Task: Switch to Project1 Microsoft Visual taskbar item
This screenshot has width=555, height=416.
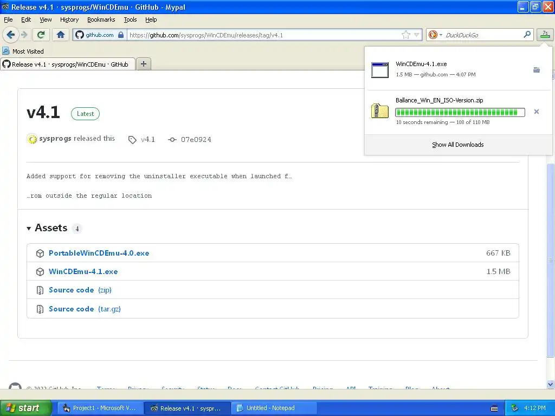Action: [100, 408]
